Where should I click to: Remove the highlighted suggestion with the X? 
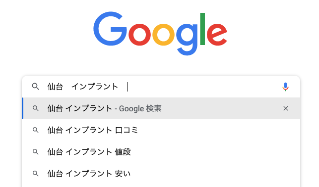point(286,108)
